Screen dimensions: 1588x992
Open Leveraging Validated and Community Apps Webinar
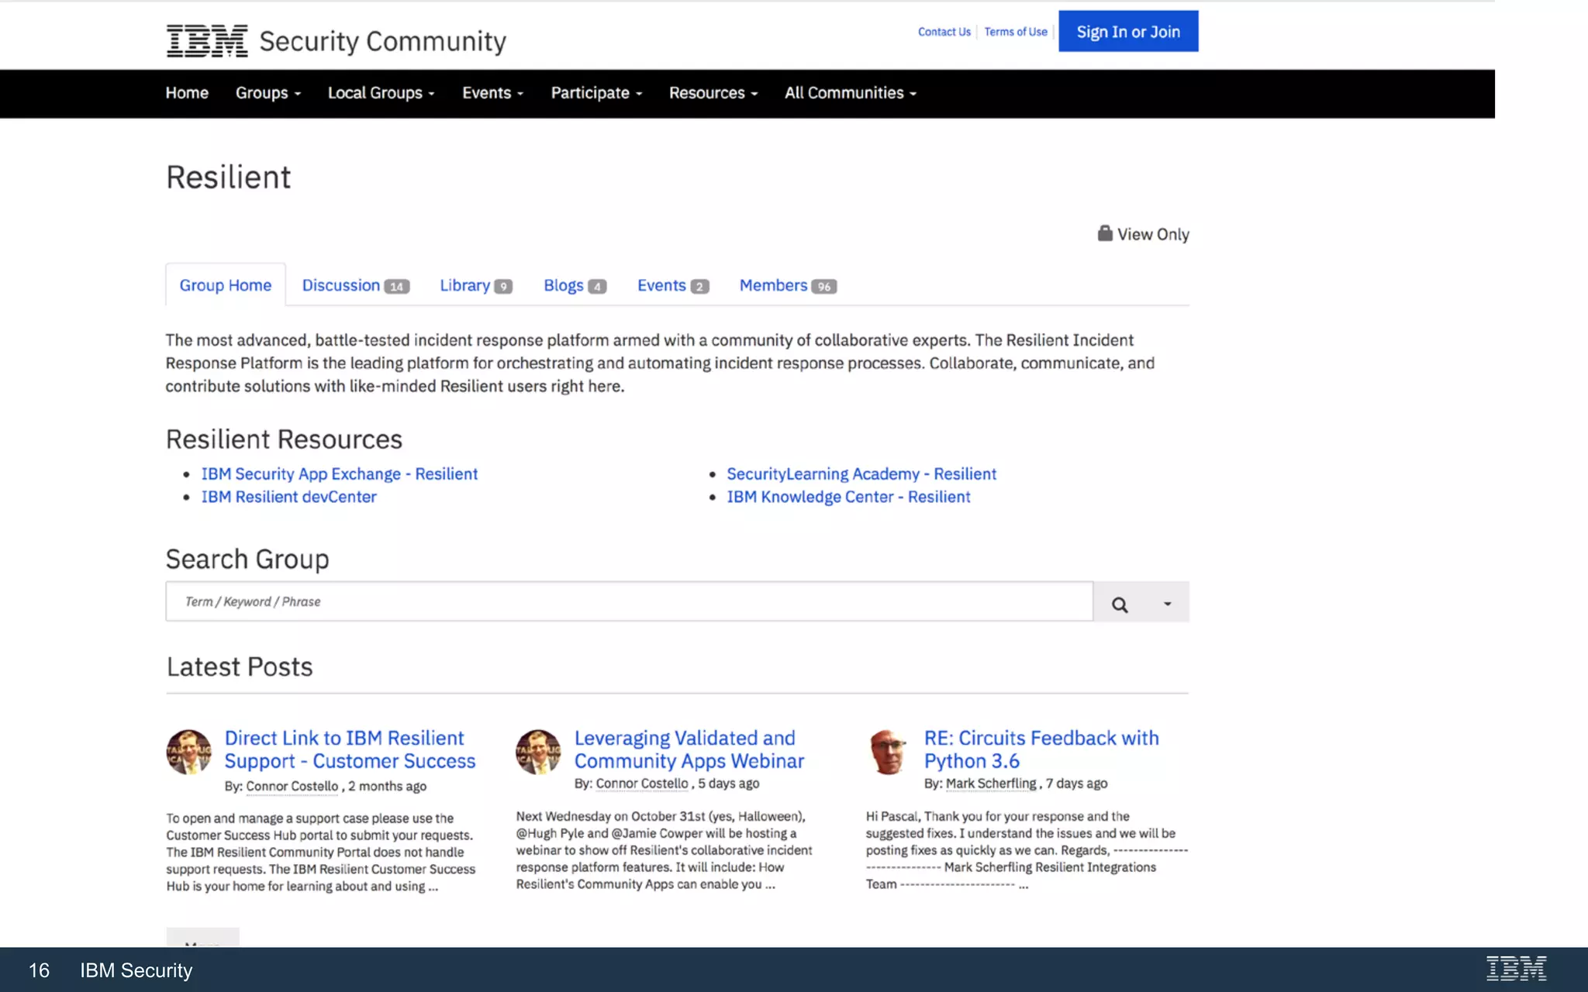689,749
